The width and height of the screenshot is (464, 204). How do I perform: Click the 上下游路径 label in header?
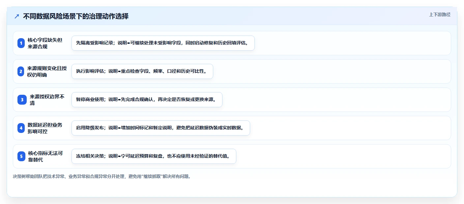440,14
